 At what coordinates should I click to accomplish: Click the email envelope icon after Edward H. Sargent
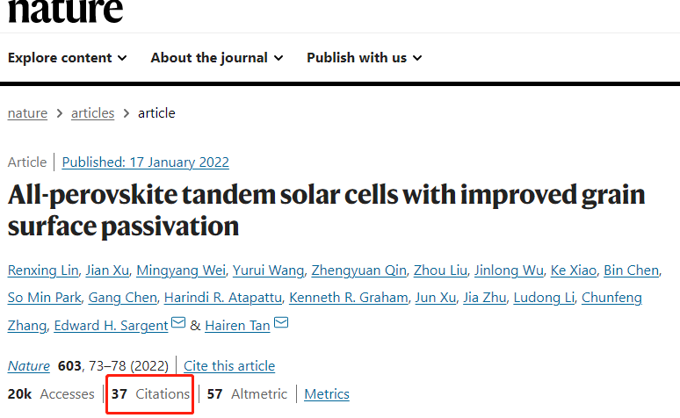[178, 322]
